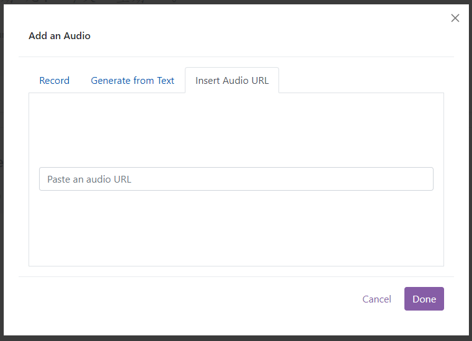Pick the text-to-audio generation tab

click(133, 81)
